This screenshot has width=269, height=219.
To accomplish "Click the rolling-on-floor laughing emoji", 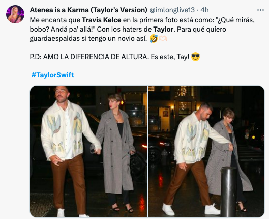I will point(154,39).
